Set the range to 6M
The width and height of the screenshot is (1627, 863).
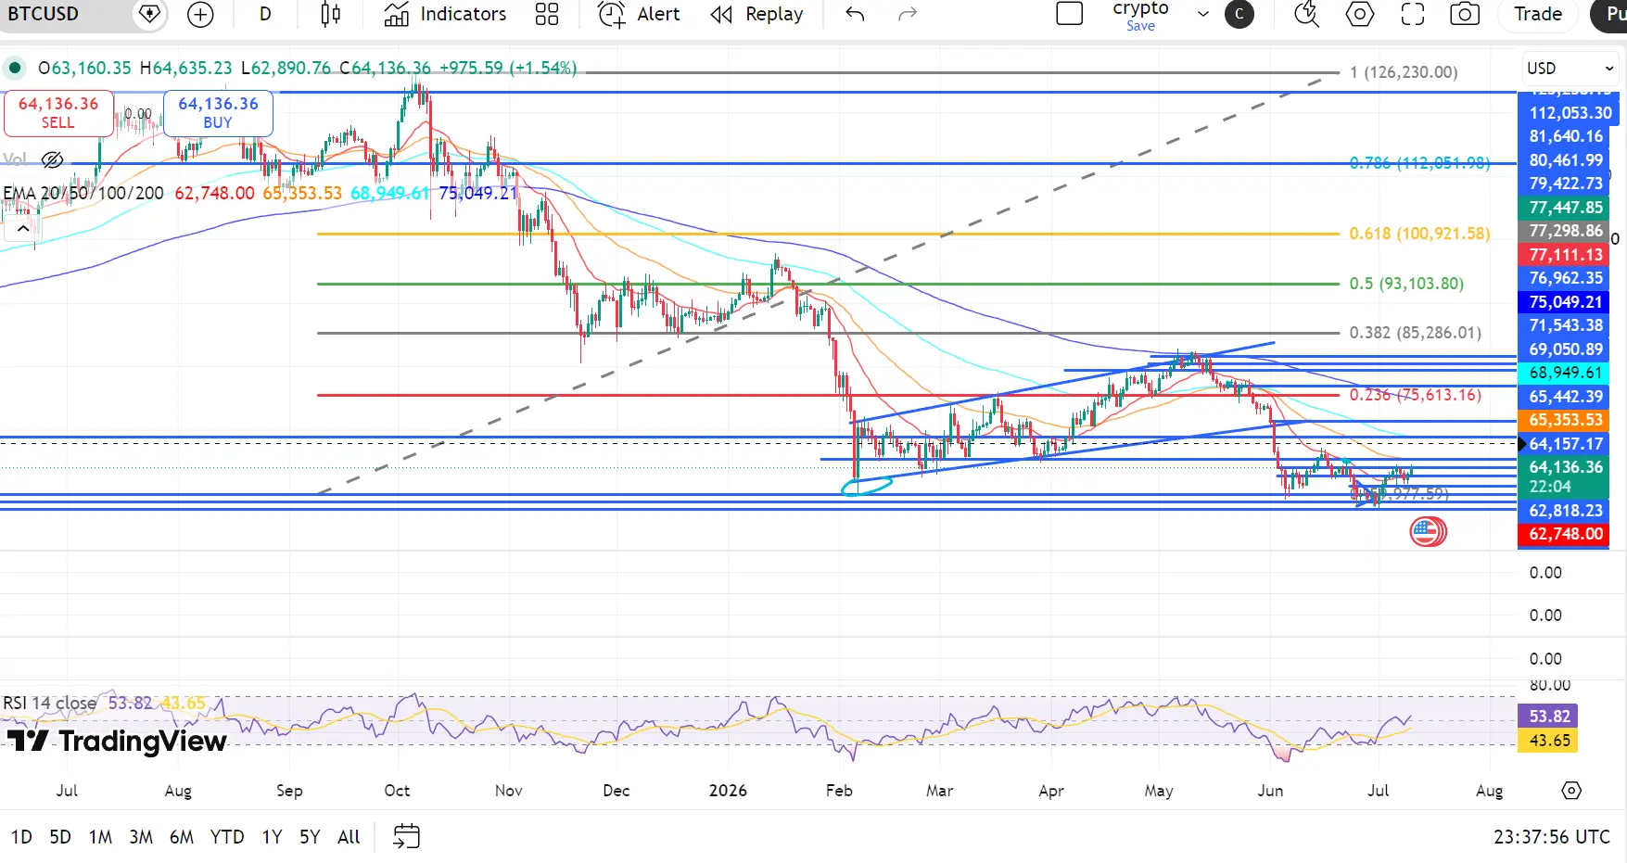[x=182, y=837]
